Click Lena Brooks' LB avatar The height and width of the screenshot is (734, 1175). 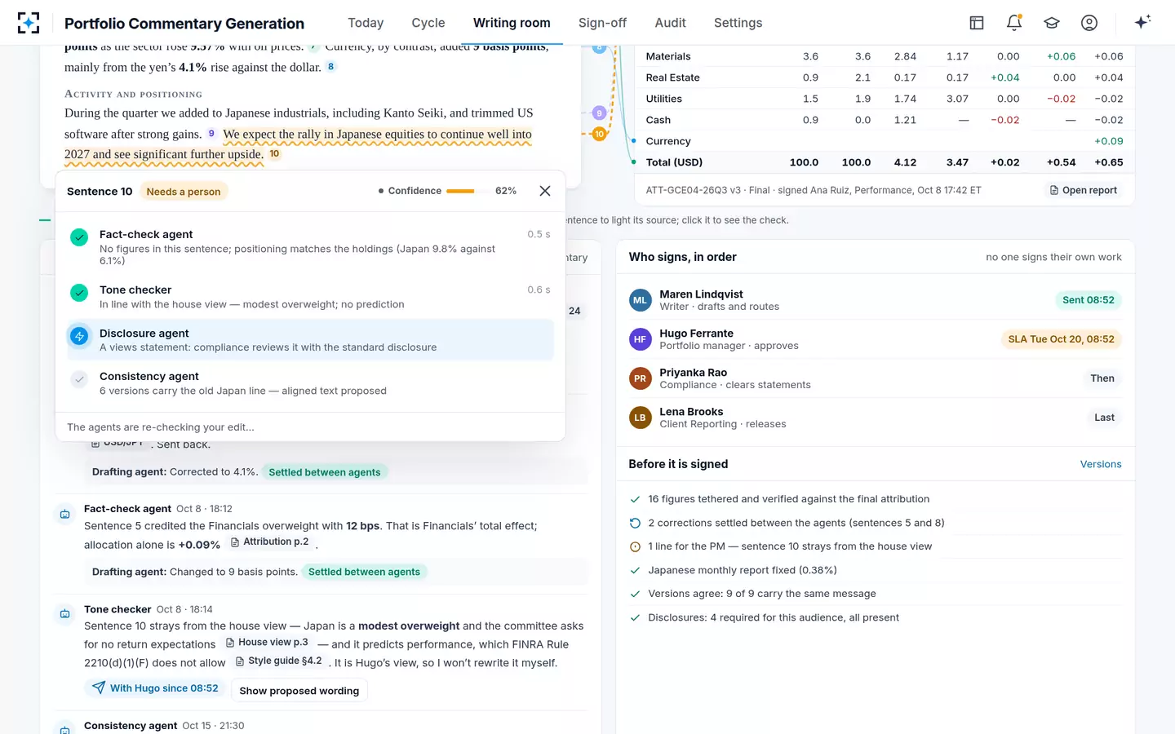641,418
